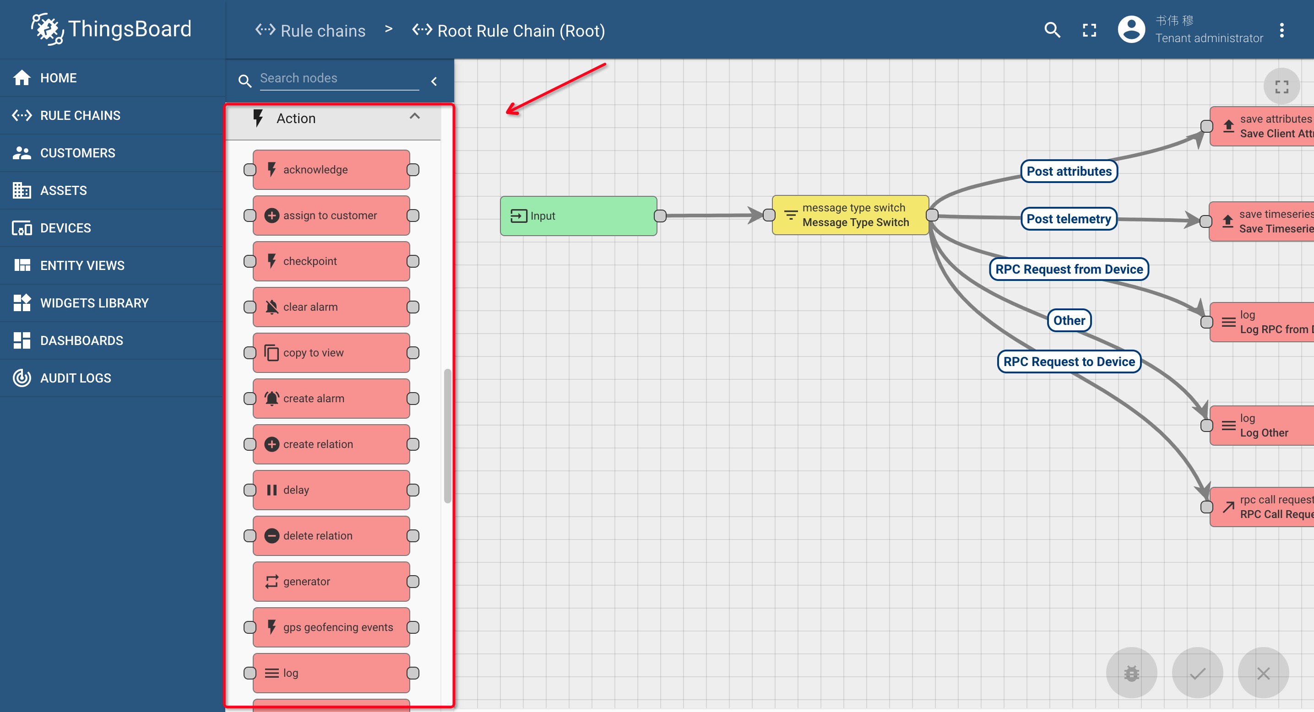1314x712 pixels.
Task: Apply changes with the checkmark button
Action: click(x=1197, y=673)
